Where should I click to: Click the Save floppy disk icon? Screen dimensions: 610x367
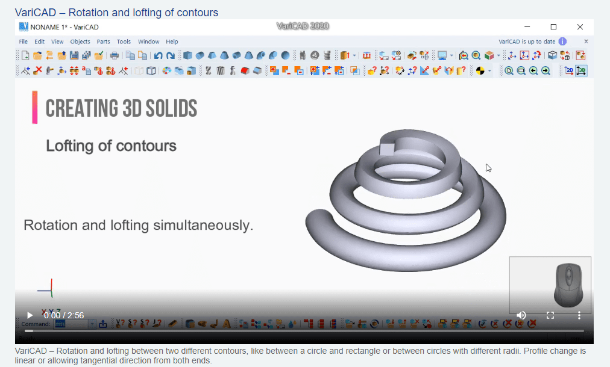tap(74, 55)
